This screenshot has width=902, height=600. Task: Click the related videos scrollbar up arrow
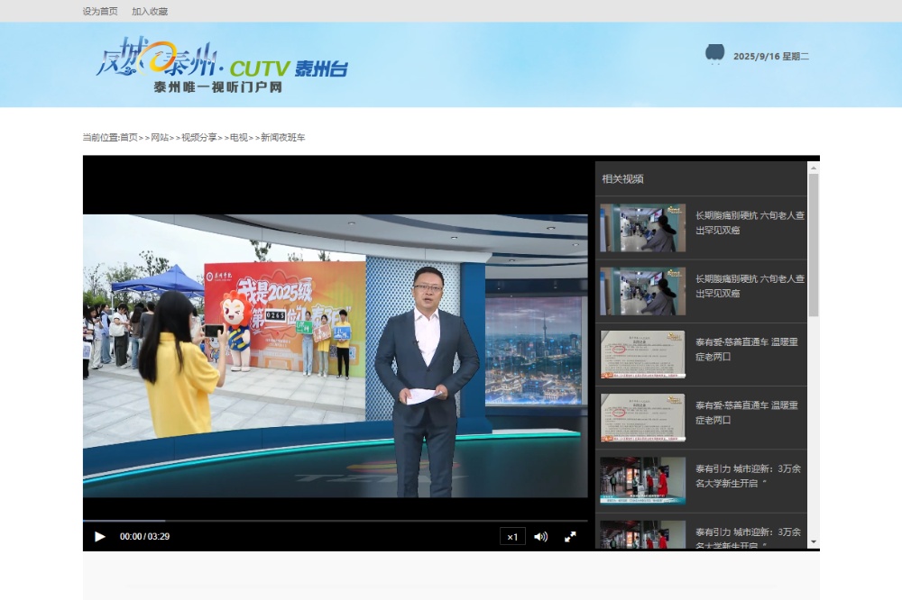tap(814, 168)
